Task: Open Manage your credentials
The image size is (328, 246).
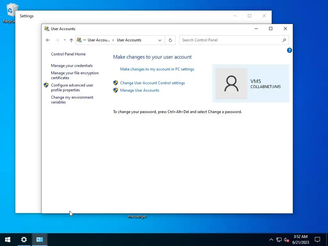Action: [x=72, y=65]
